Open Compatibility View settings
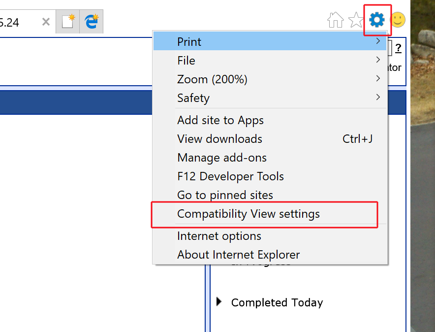This screenshot has width=435, height=332. click(x=248, y=214)
